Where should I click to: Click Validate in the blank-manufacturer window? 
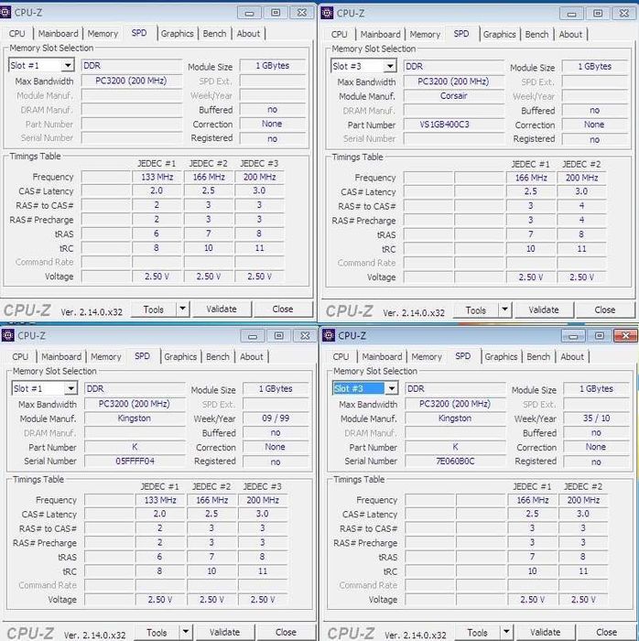(222, 310)
